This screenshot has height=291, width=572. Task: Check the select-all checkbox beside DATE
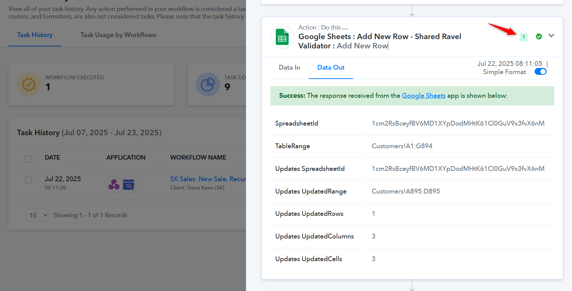(28, 159)
